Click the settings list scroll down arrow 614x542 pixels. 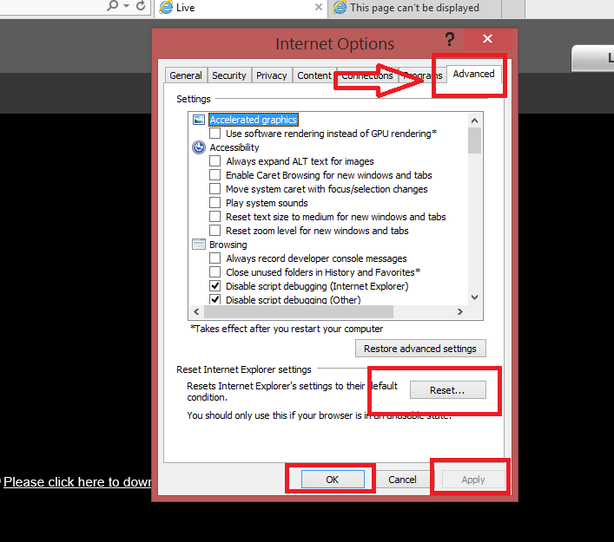click(474, 297)
